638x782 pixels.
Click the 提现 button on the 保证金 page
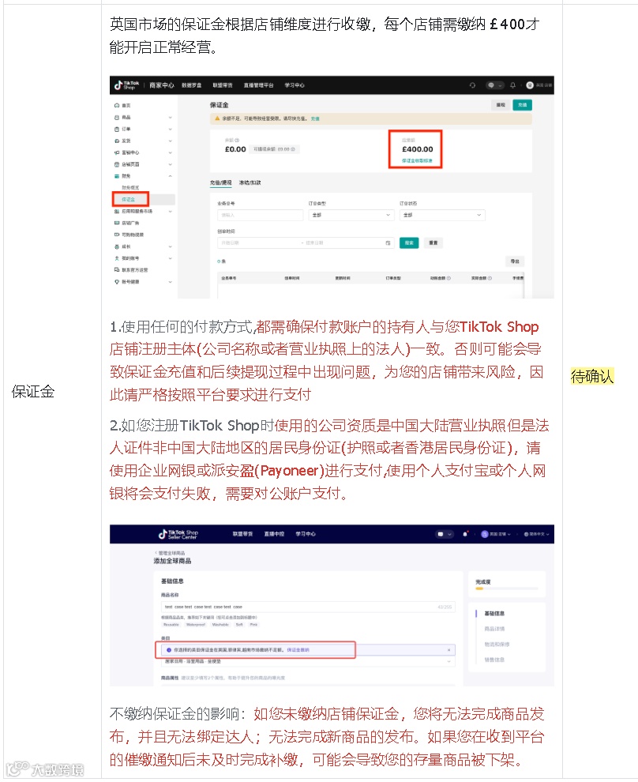coord(501,105)
